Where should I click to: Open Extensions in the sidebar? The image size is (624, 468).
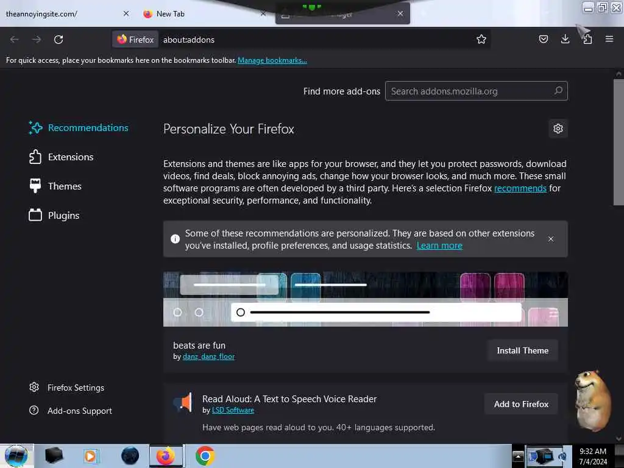62,157
